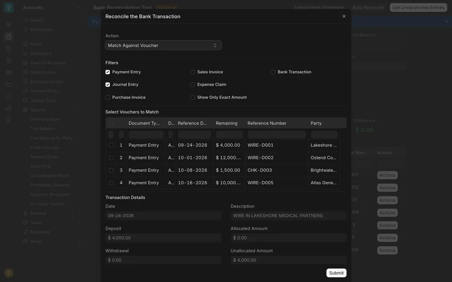
Task: Go to the Cash Flow report
Action: pyautogui.click(x=40, y=166)
